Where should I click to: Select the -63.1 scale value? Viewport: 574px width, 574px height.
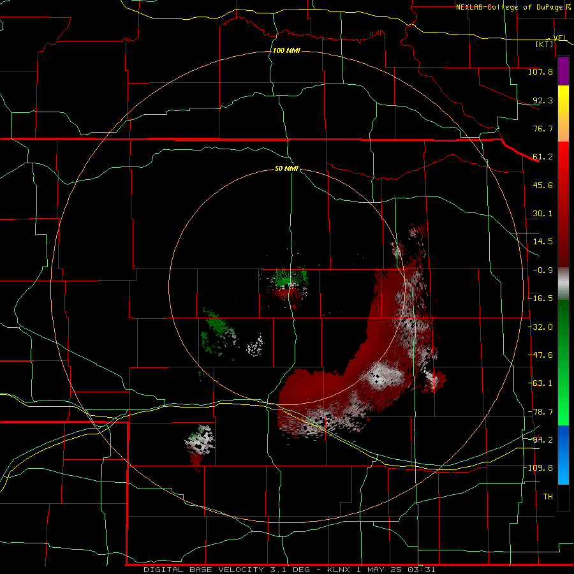coord(541,383)
